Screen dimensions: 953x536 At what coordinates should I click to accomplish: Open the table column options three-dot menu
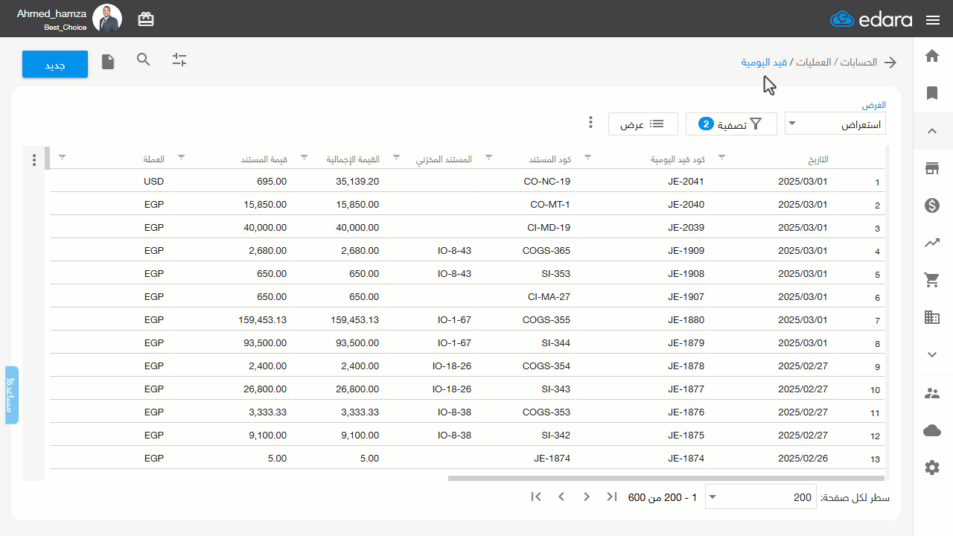tap(34, 160)
